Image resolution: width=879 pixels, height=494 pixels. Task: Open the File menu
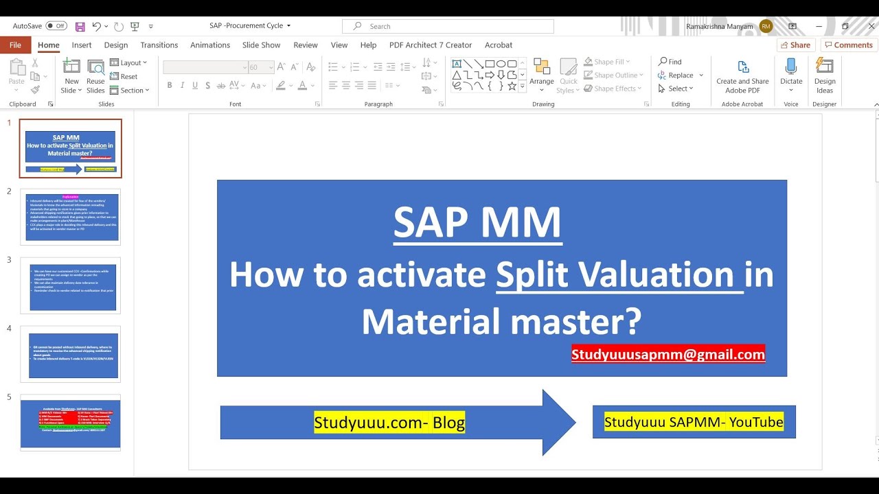[x=15, y=45]
